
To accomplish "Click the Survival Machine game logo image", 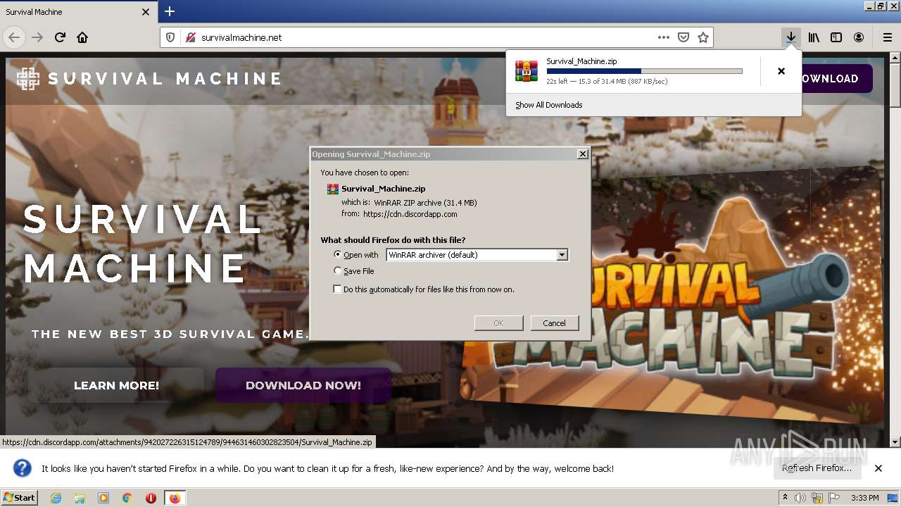I will pyautogui.click(x=672, y=296).
